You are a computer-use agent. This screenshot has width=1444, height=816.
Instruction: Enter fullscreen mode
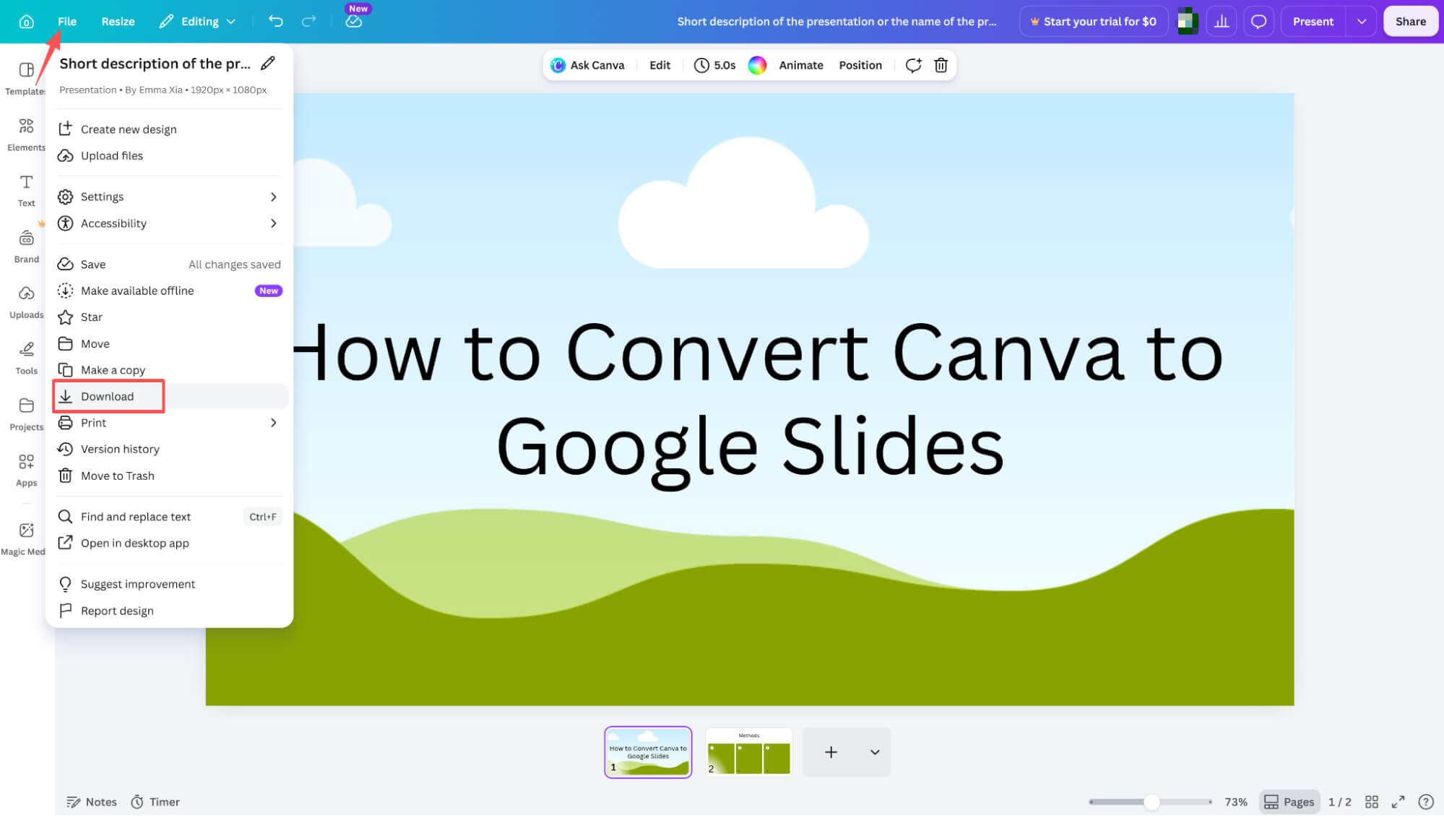[x=1398, y=802]
